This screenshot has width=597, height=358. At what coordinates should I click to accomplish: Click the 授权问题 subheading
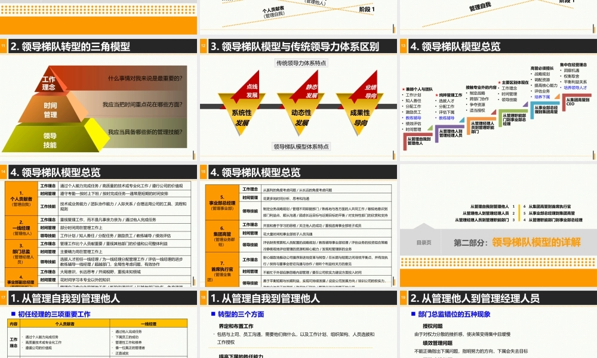coord(432,326)
